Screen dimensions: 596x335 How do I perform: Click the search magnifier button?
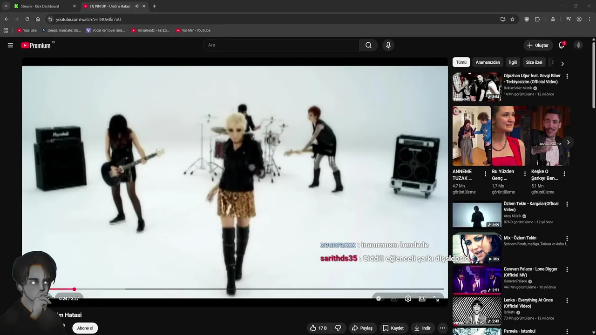pyautogui.click(x=368, y=45)
